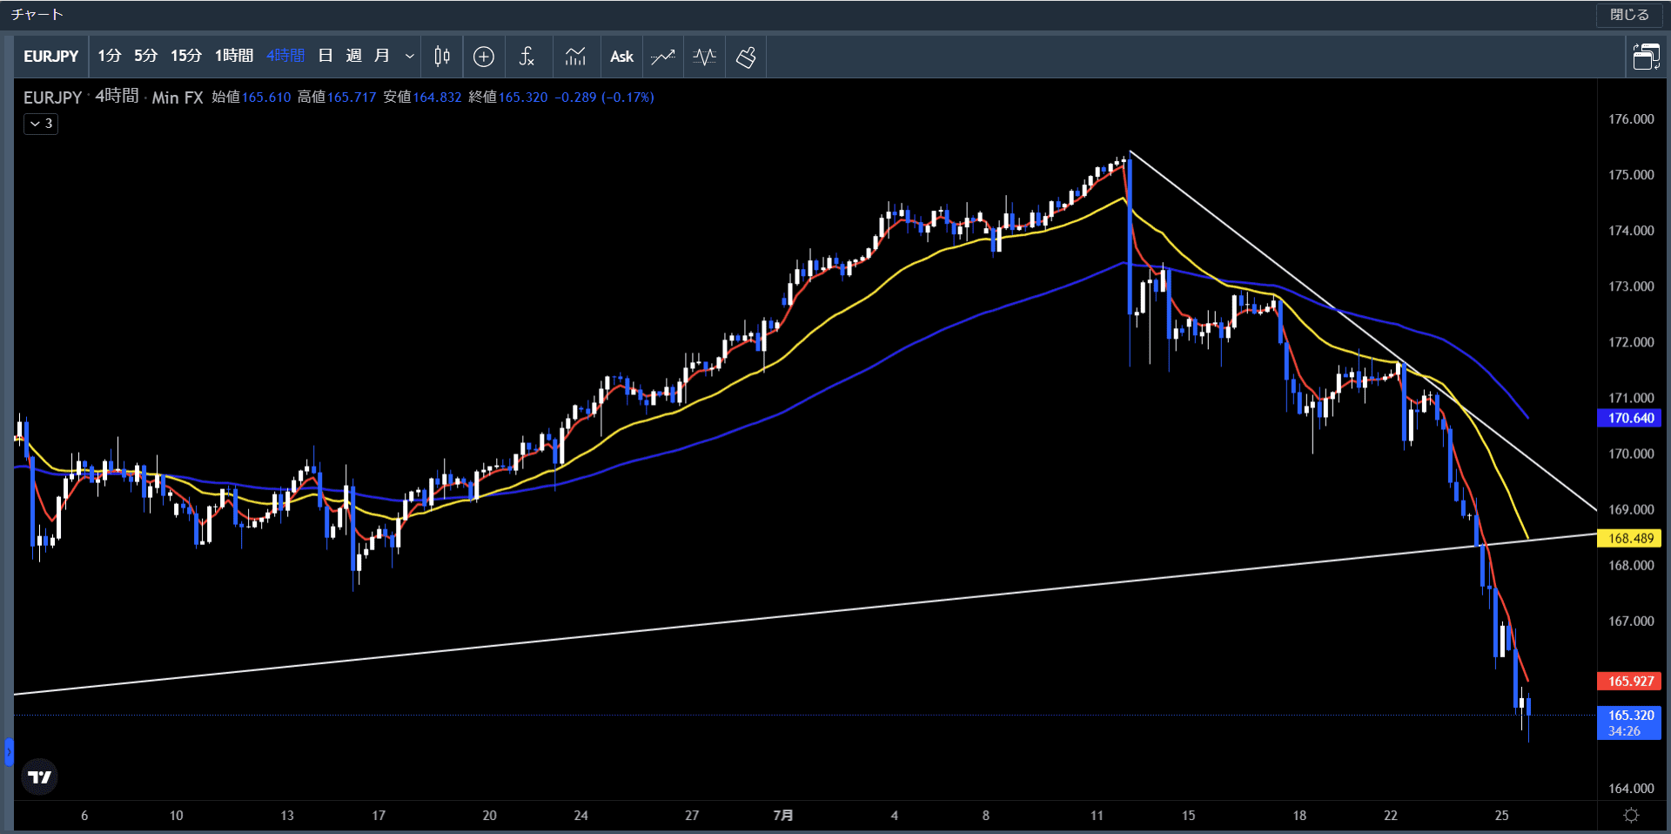Click the 安値 164.832 low value
The height and width of the screenshot is (834, 1671).
click(x=422, y=98)
